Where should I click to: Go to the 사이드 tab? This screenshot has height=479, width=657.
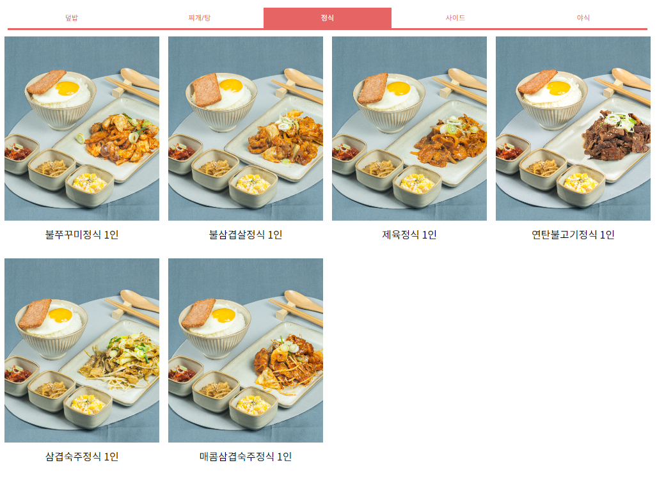[x=455, y=18]
